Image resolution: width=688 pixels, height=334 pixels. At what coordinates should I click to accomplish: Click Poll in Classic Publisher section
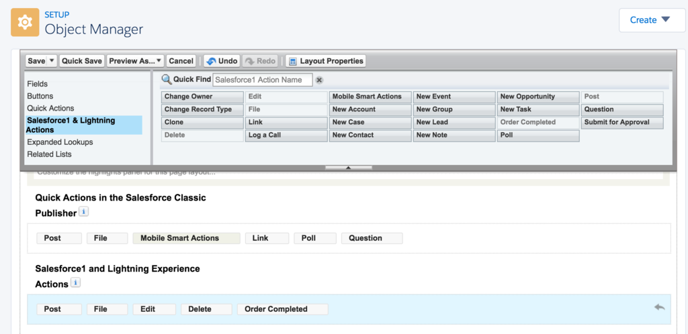pyautogui.click(x=315, y=238)
